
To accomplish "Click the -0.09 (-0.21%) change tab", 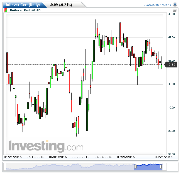I will click(x=61, y=5).
